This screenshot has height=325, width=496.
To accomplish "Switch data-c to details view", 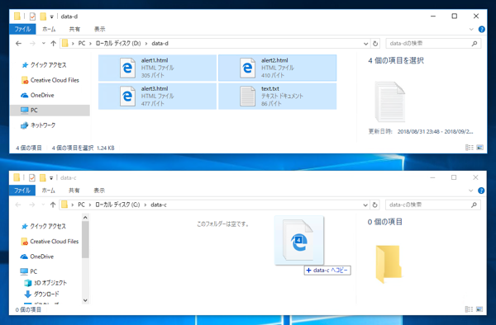I will pos(469,309).
